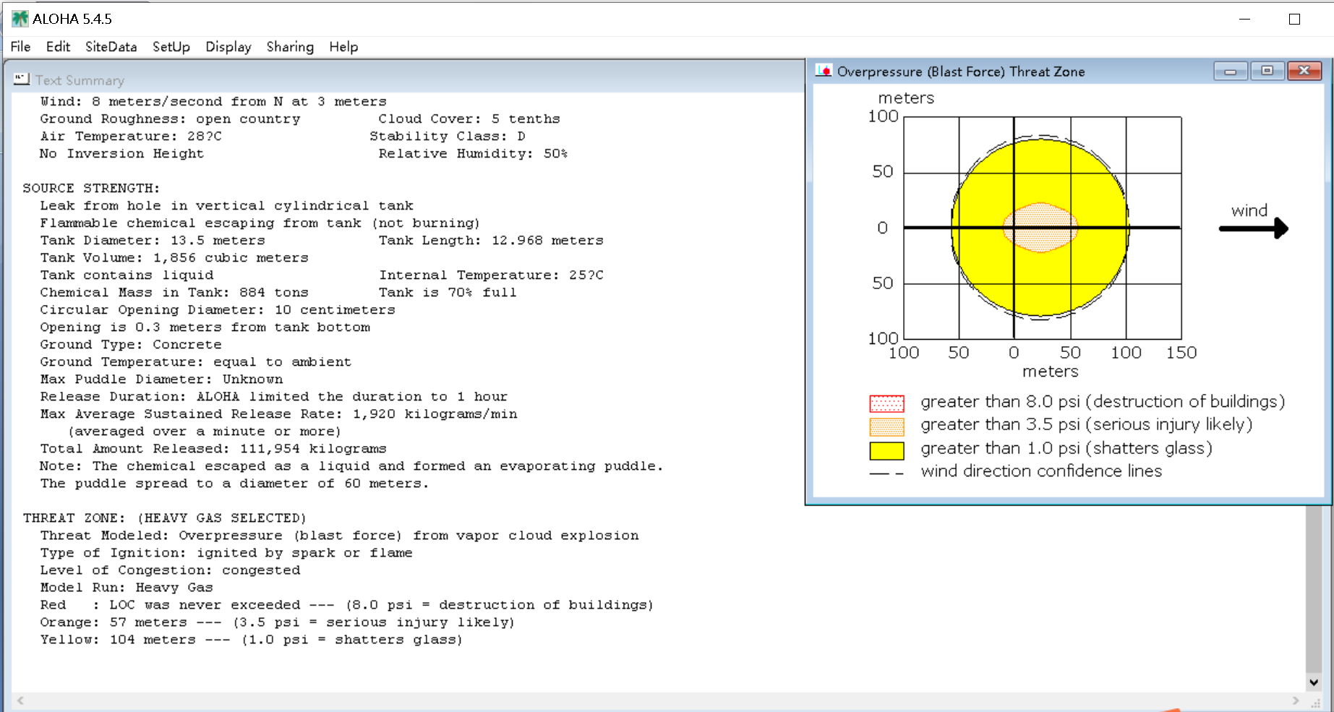
Task: Click the 'Ground Roughness: open country' text
Action: point(170,119)
